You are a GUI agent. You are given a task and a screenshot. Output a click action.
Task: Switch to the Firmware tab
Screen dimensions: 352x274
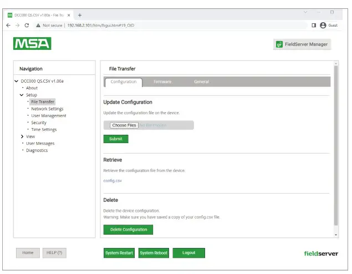pyautogui.click(x=162, y=82)
